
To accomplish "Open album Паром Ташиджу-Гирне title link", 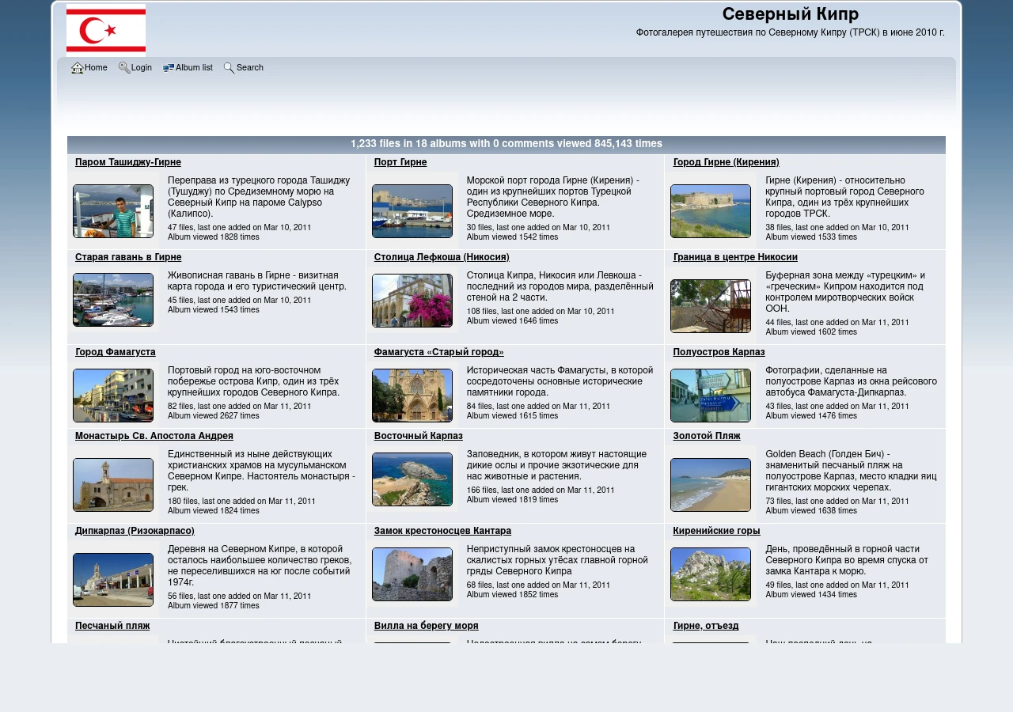I will [128, 162].
